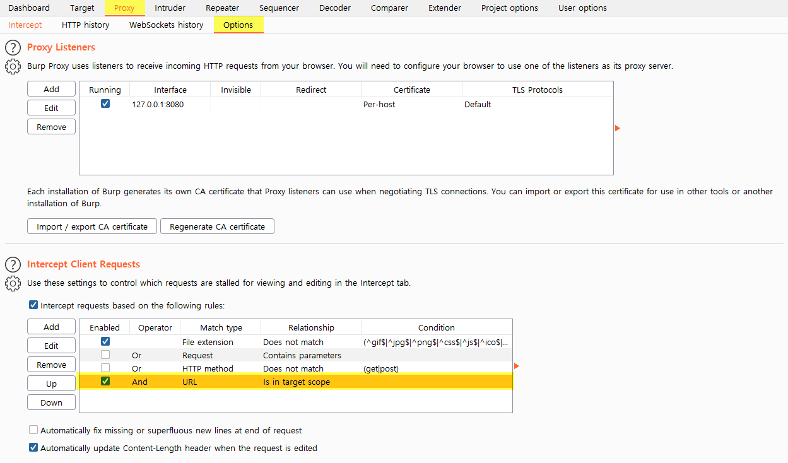Switch to the Target tab
This screenshot has height=463, width=788.
(82, 8)
